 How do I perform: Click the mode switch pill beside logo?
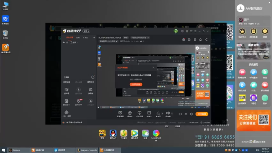coord(86,31)
